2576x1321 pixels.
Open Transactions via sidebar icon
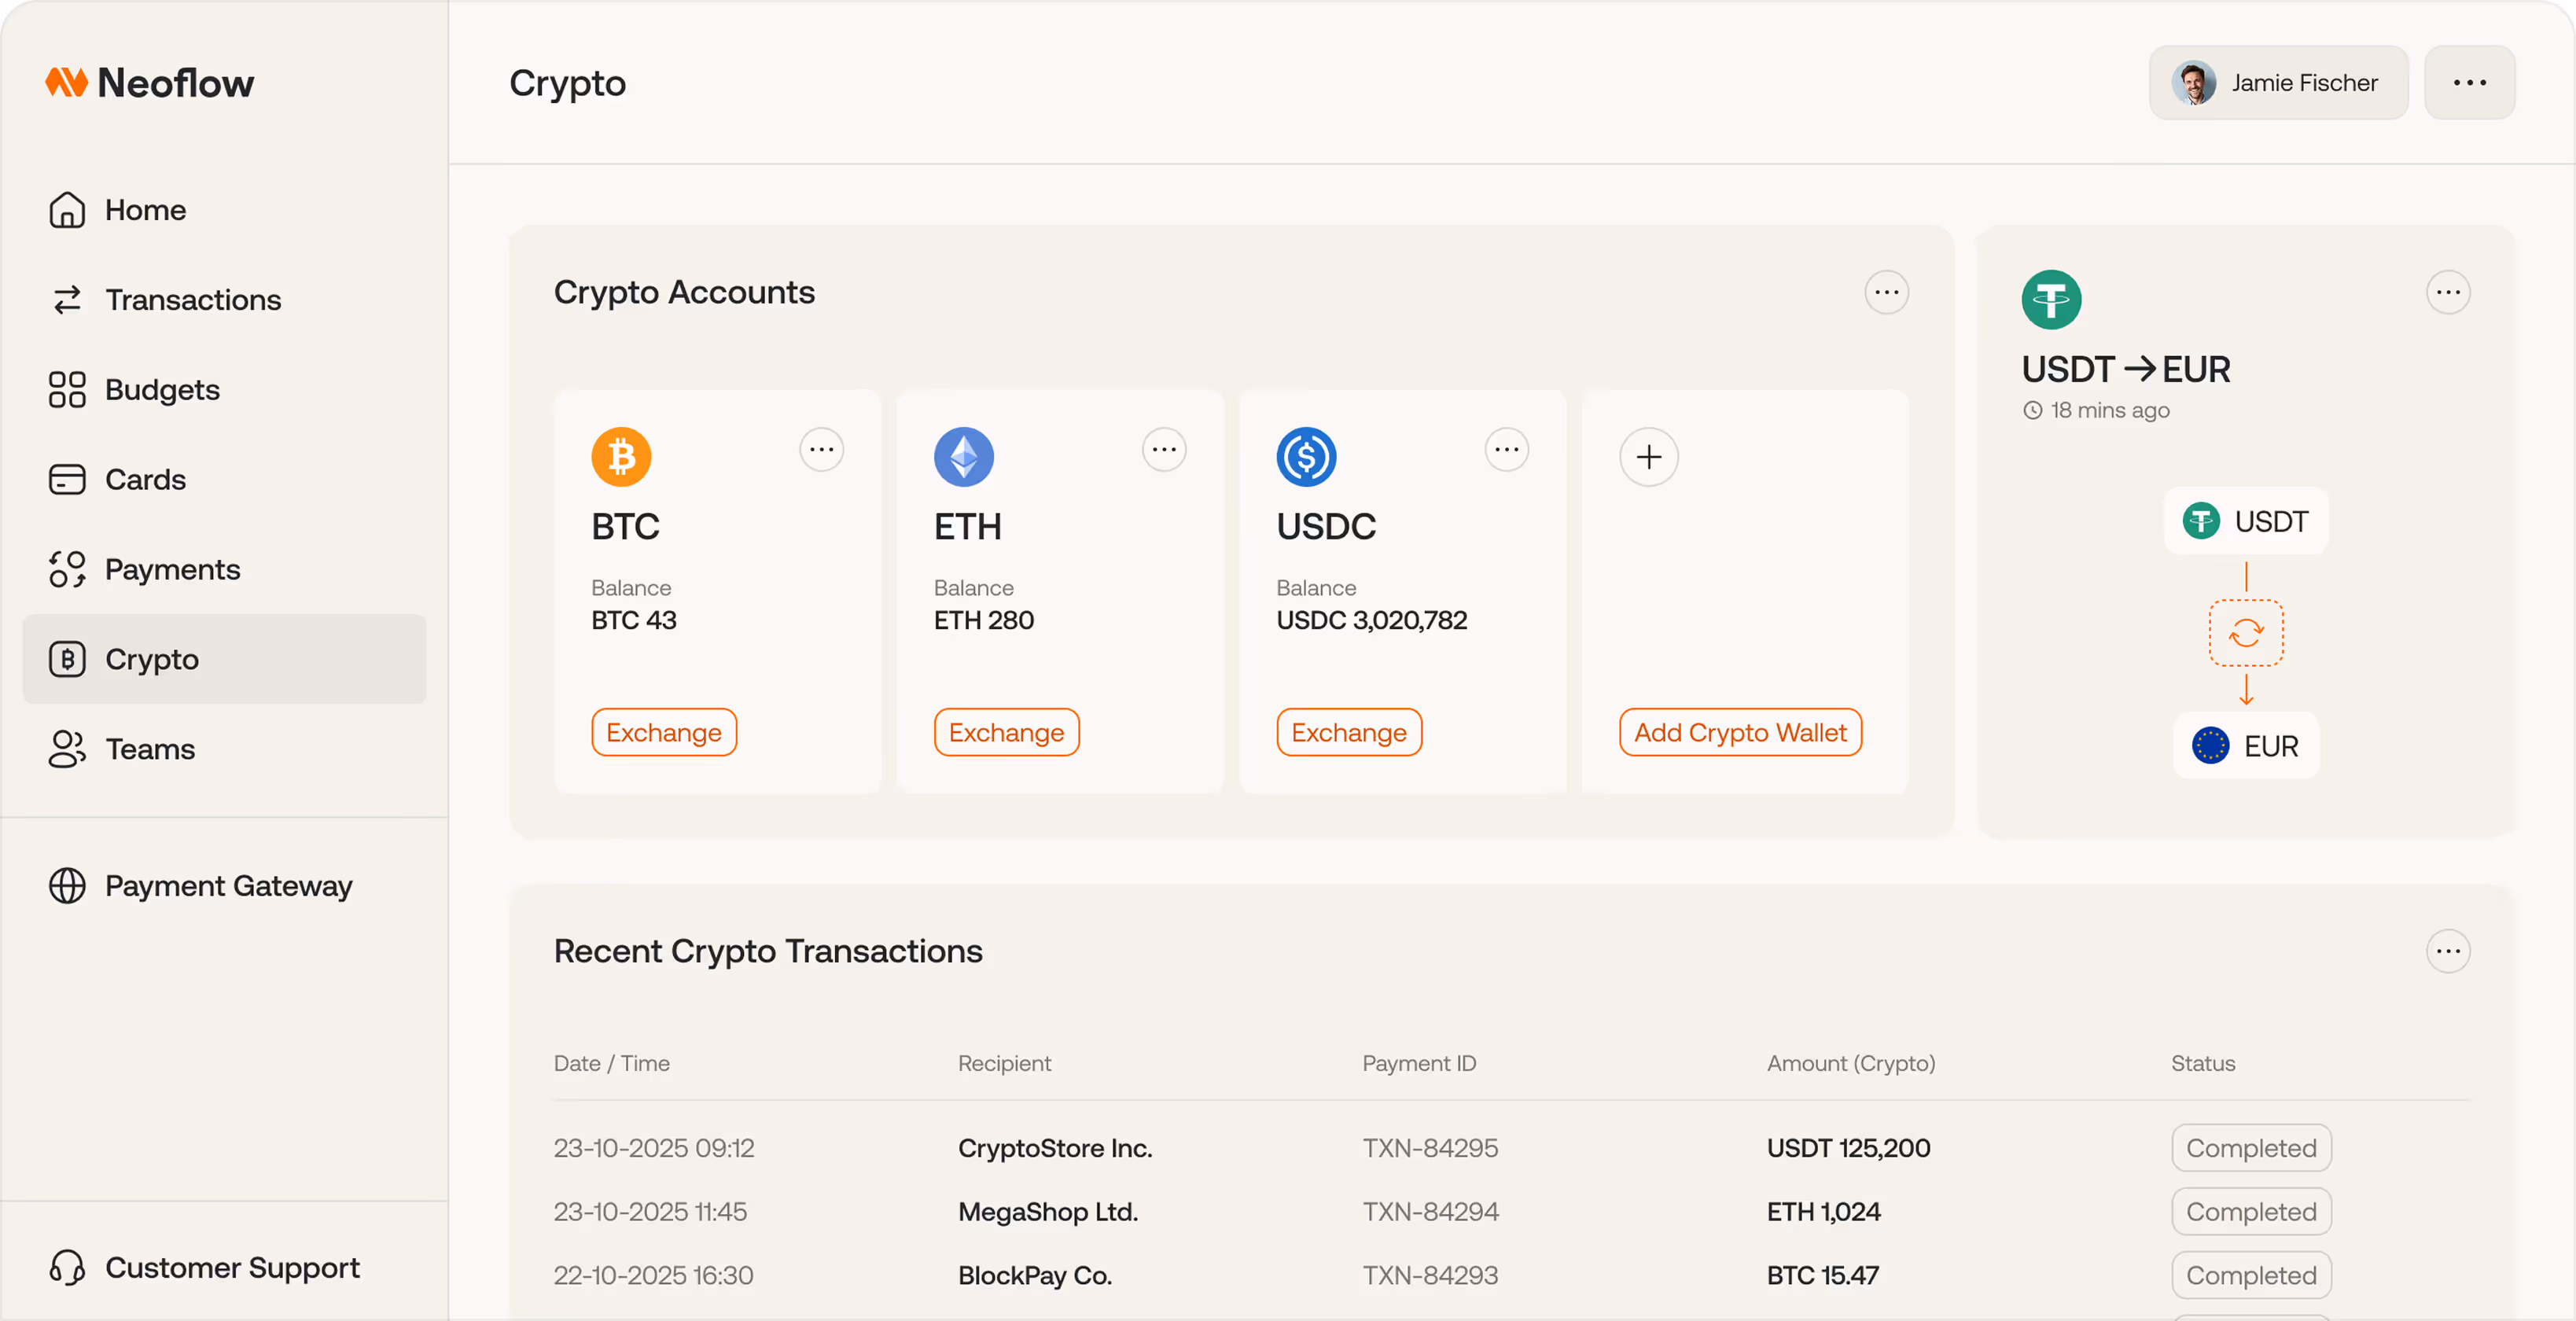pyautogui.click(x=66, y=299)
